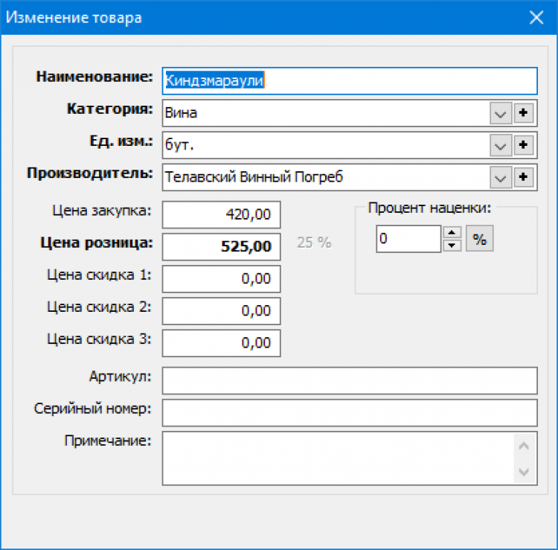Open the Ед. изм. dropdown

[x=501, y=145]
